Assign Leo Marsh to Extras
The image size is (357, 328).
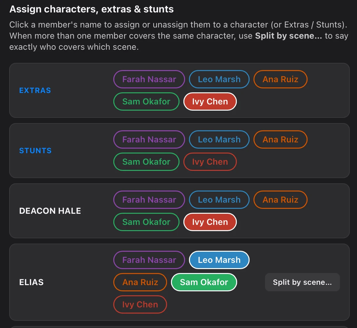(x=219, y=79)
